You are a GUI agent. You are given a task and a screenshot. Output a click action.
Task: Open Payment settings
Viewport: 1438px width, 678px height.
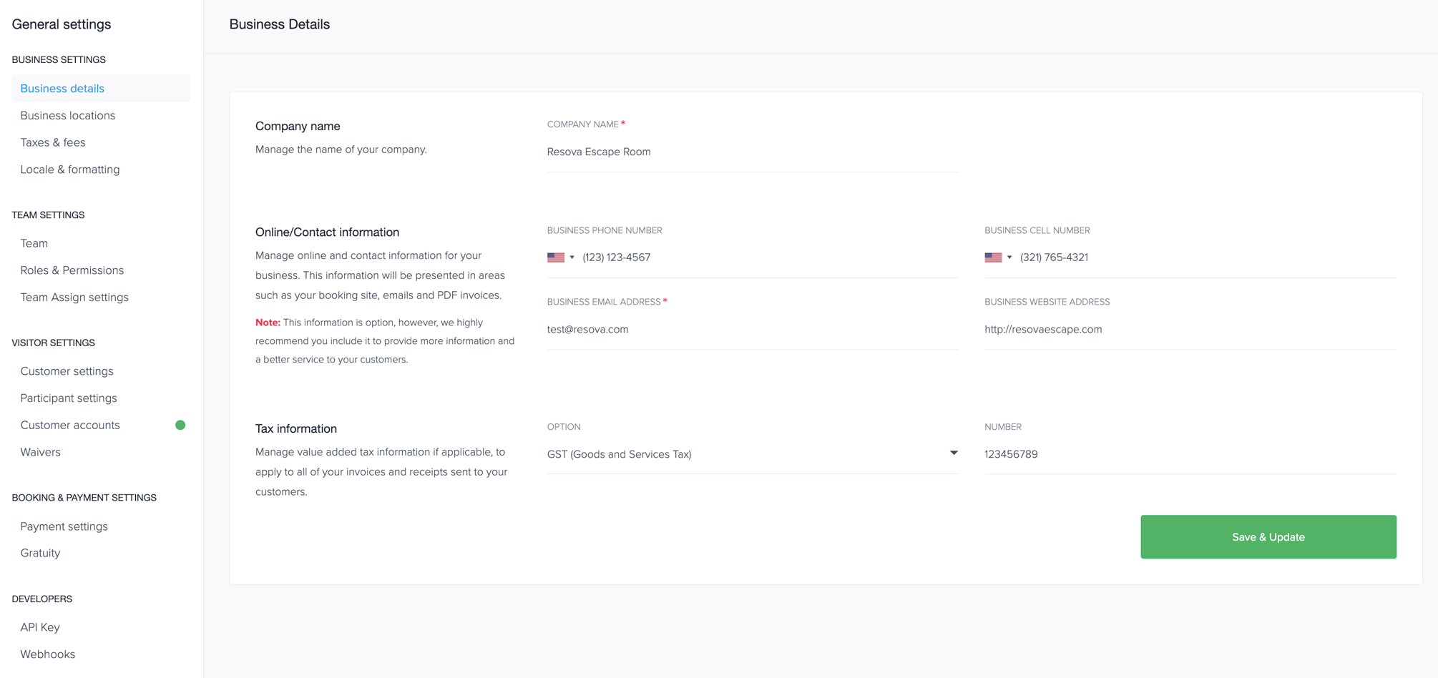pyautogui.click(x=64, y=526)
